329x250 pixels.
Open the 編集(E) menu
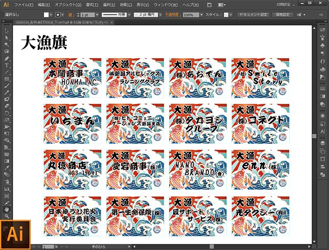coord(44,5)
